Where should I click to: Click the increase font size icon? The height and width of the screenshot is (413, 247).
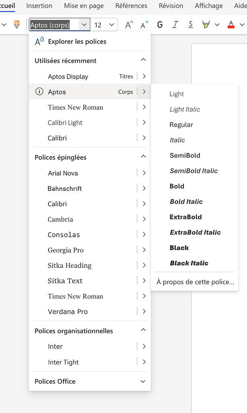[129, 25]
